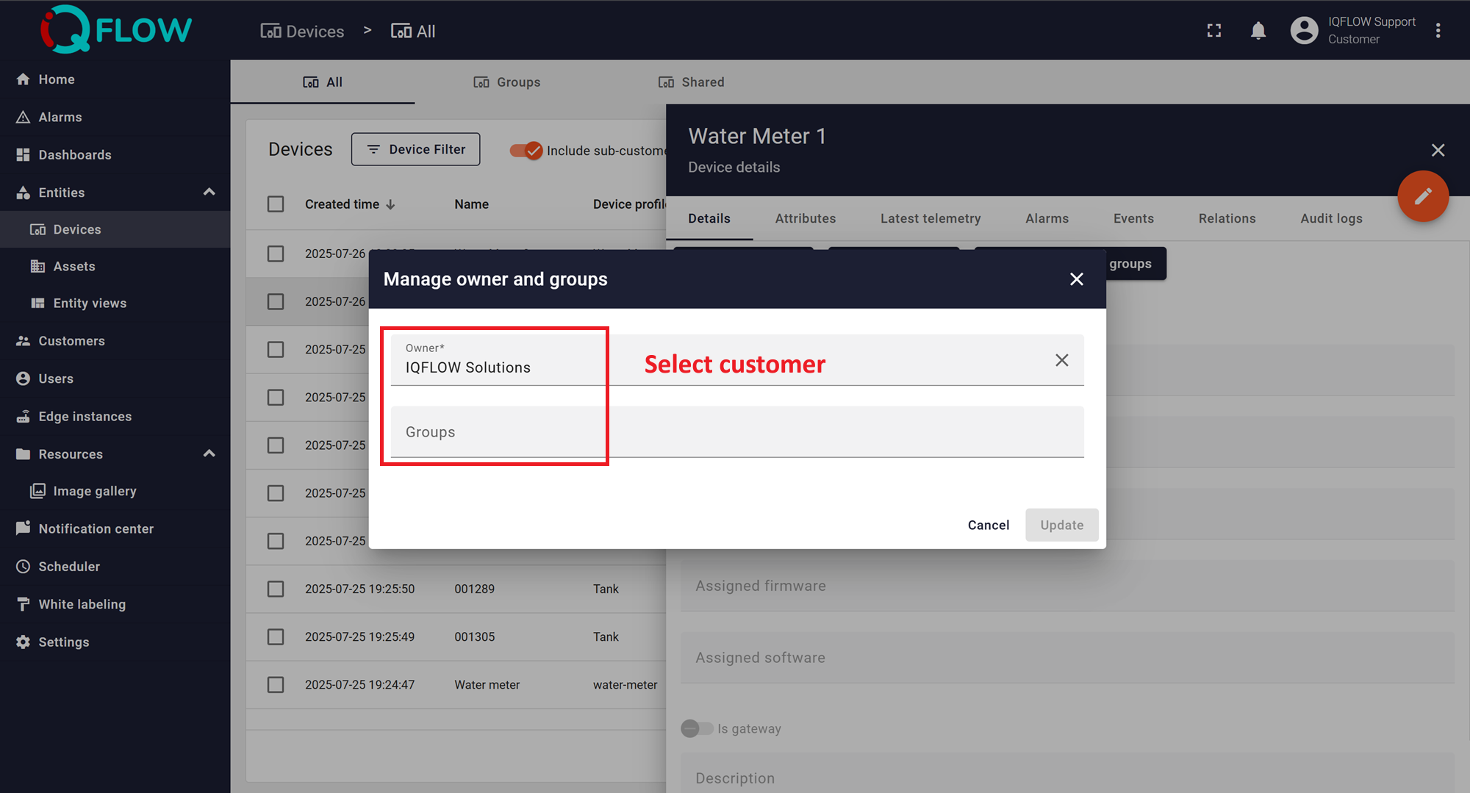This screenshot has height=793, width=1470.
Task: Click Cancel in the dialog
Action: [988, 525]
